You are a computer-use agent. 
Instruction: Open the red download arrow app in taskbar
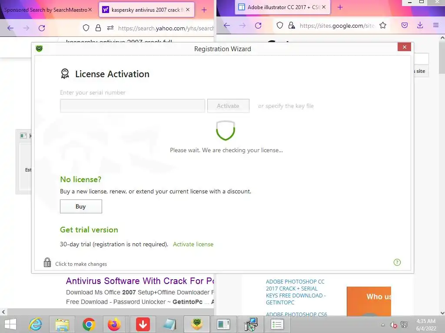click(x=143, y=324)
